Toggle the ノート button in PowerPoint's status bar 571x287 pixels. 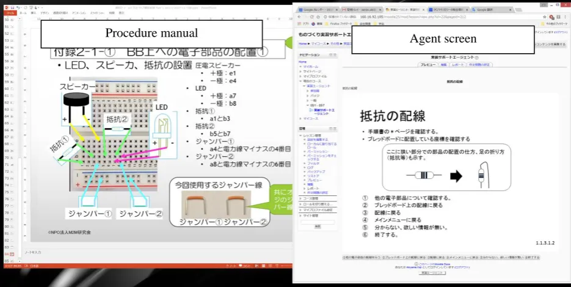tap(230, 266)
